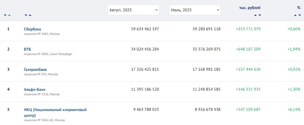Sort тыс. рублей change ascending arrow
Viewport: 304px width, 125px height.
click(x=255, y=15)
